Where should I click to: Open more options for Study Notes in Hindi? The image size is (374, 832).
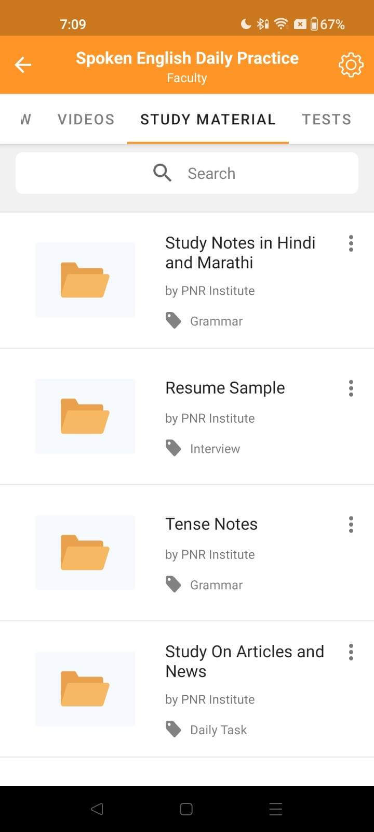351,243
